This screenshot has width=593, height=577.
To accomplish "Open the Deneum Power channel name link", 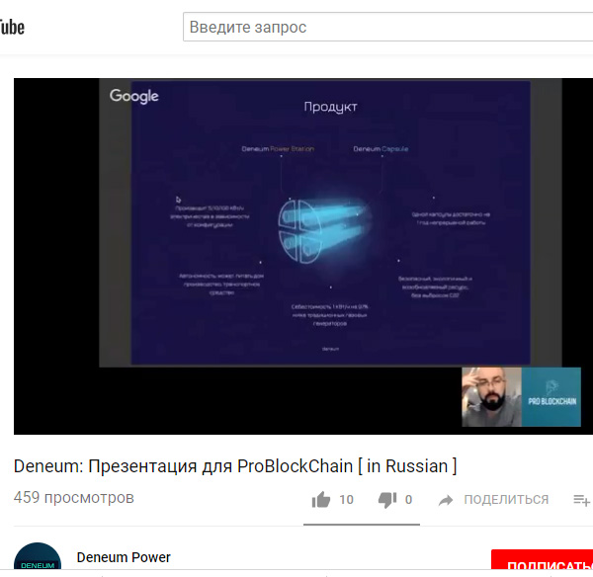I will (x=124, y=557).
